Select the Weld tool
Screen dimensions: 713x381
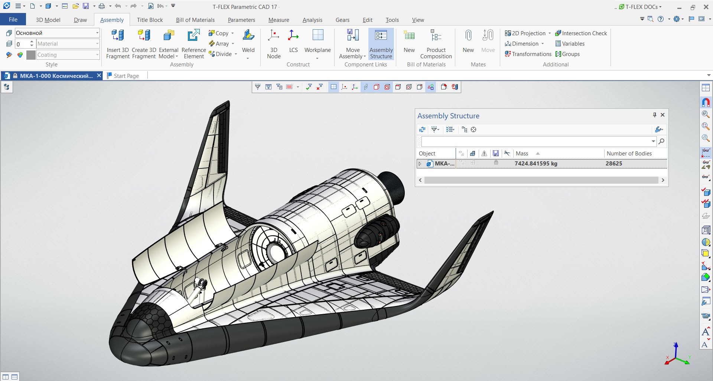(x=248, y=44)
